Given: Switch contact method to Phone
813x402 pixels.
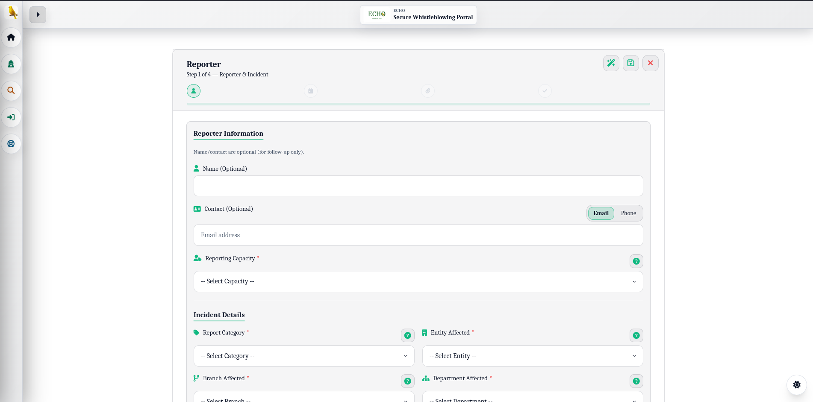Looking at the screenshot, I should click(628, 213).
